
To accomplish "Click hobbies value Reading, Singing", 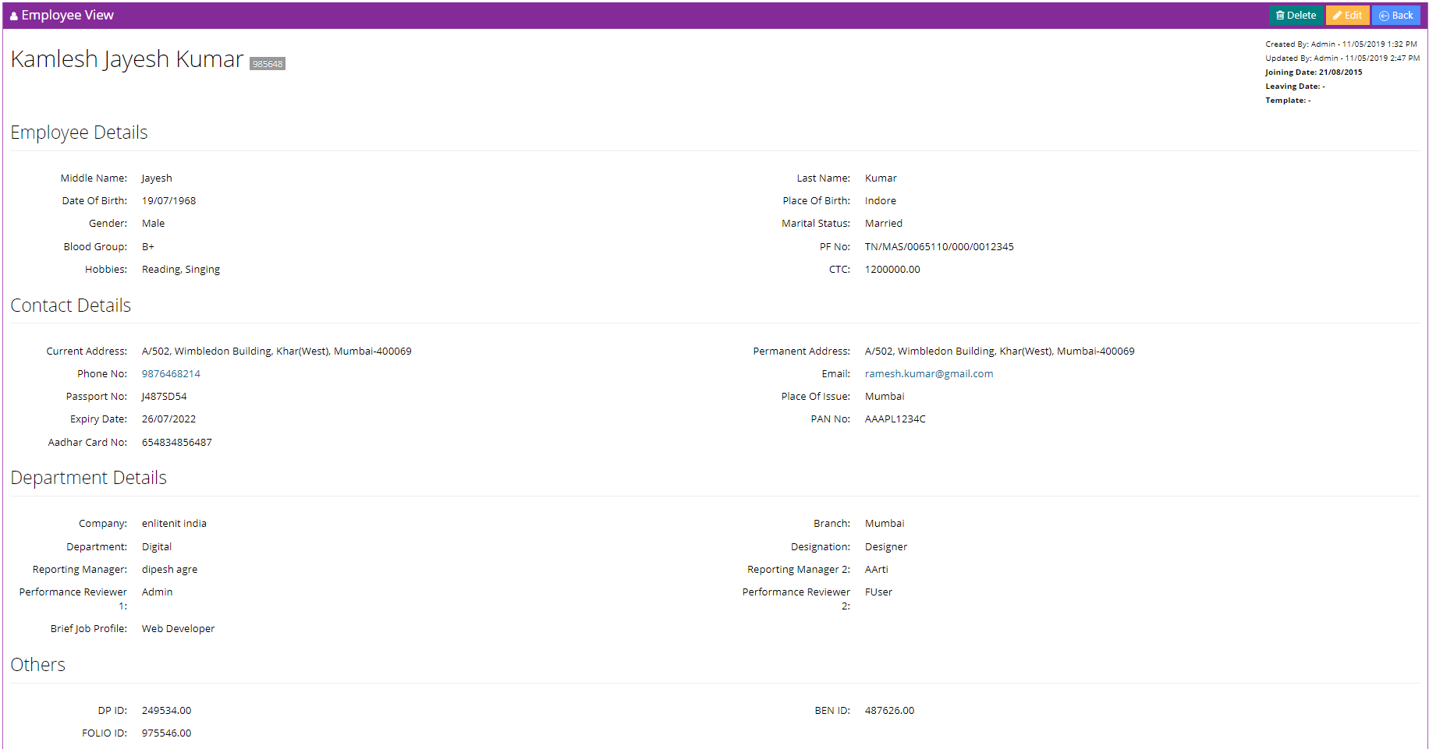I will tap(181, 270).
